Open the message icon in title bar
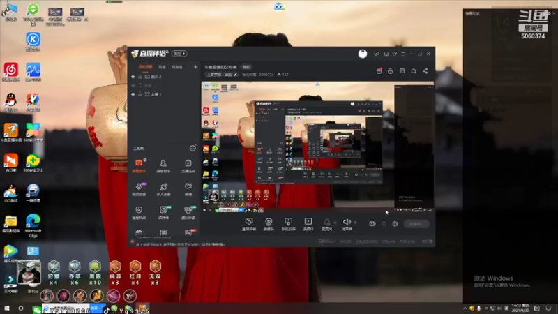This screenshot has width=558, height=314. (376, 54)
